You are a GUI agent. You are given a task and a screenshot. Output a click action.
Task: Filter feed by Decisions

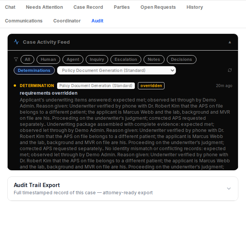[182, 60]
